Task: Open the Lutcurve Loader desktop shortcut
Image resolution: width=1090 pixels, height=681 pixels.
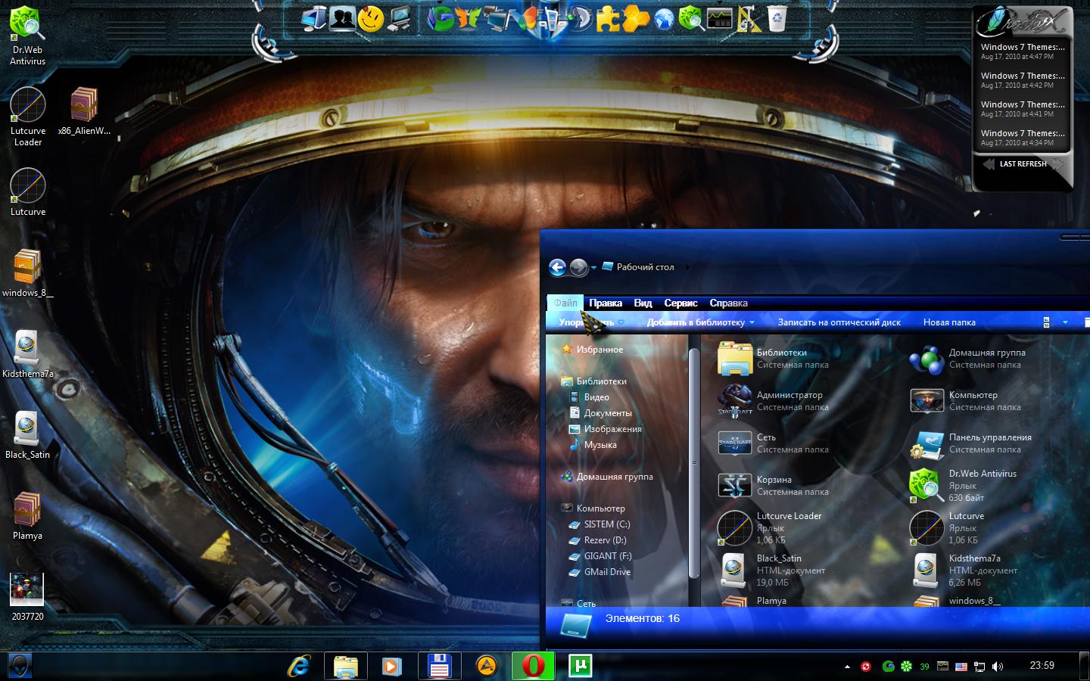Action: (x=27, y=117)
